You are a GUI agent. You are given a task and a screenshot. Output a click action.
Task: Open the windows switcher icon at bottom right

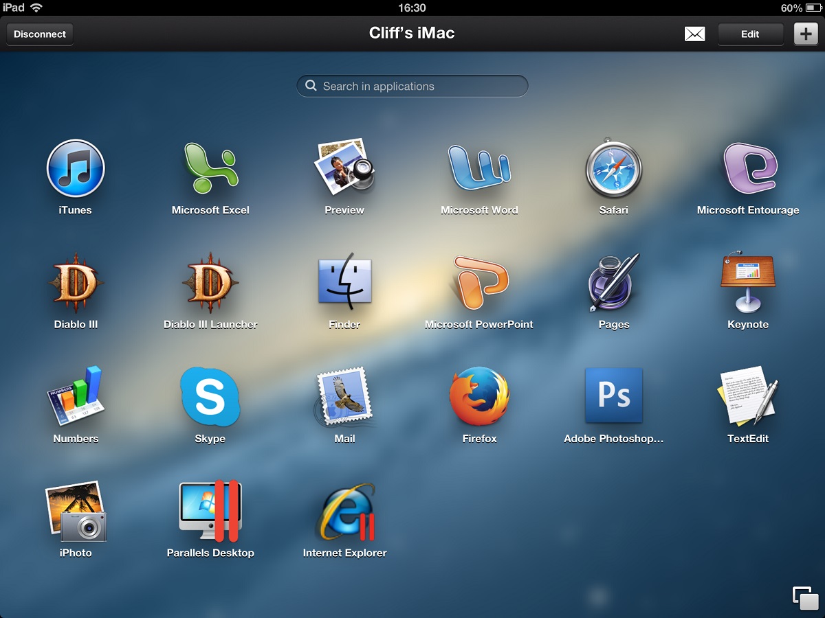point(805,597)
